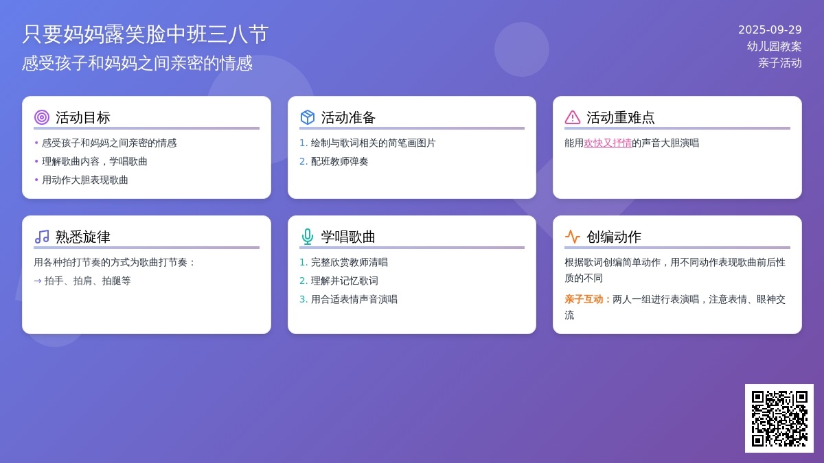Click the warning triangle icon beside 活动重难点

click(x=573, y=117)
